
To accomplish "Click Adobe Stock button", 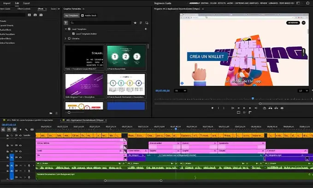I will click(89, 15).
